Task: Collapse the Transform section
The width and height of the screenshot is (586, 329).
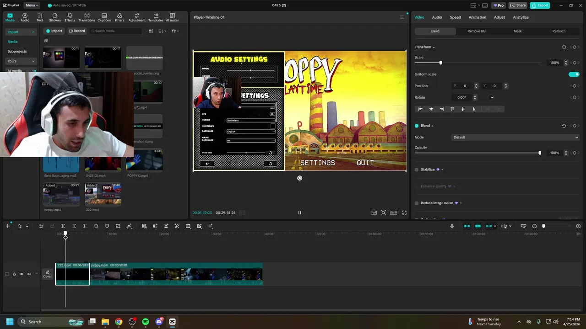Action: click(434, 47)
